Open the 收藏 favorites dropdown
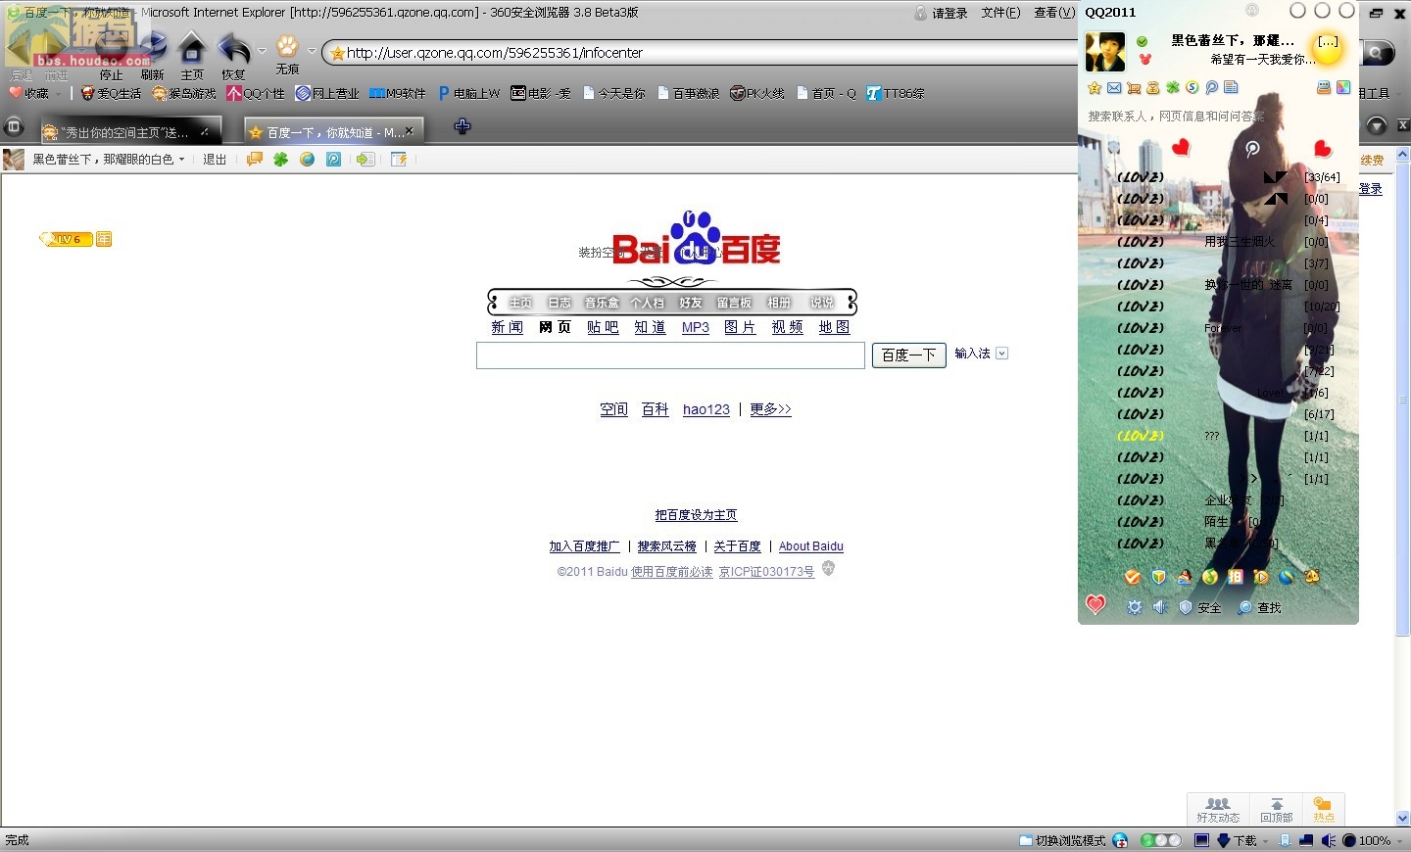Image resolution: width=1411 pixels, height=852 pixels. coord(60,94)
